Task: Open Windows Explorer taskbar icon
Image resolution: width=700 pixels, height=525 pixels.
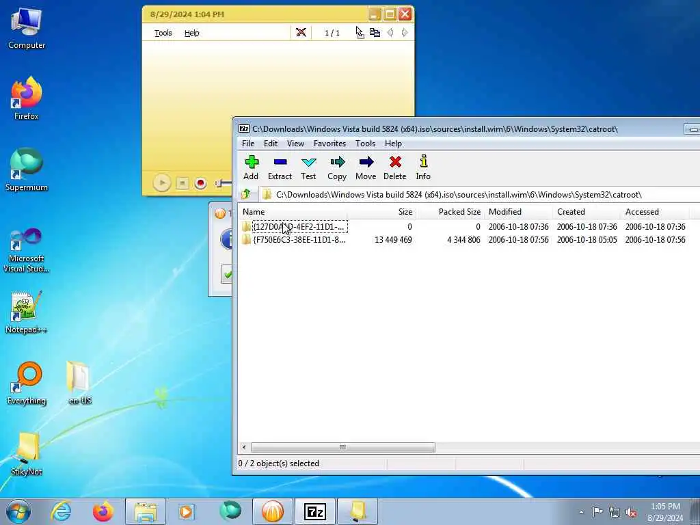Action: click(x=145, y=511)
